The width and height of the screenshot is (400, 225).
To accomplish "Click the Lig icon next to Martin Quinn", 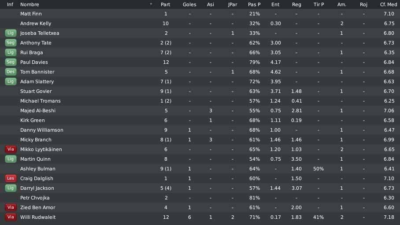I will point(11,159).
